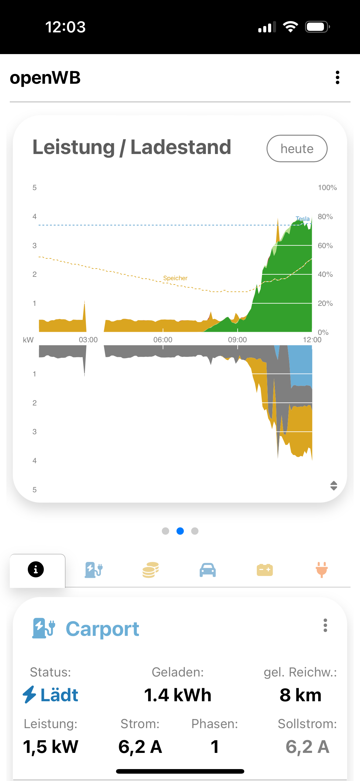Open the smart home plug tab

322,570
